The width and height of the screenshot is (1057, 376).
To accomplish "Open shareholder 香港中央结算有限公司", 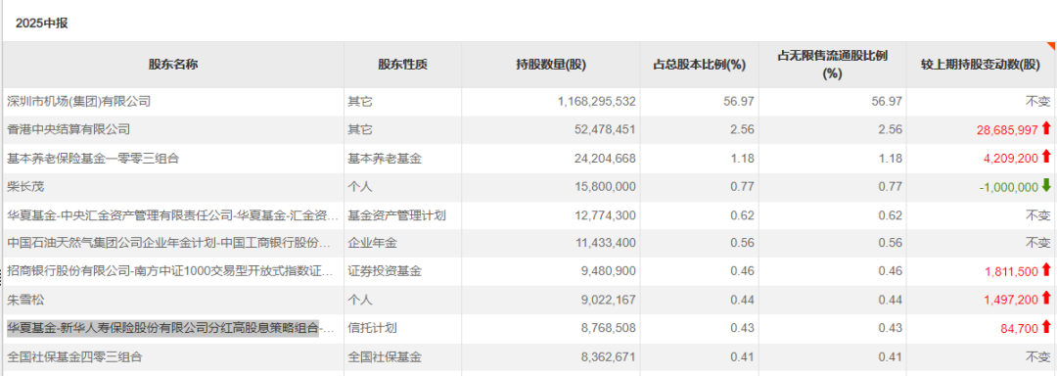I will pos(69,129).
